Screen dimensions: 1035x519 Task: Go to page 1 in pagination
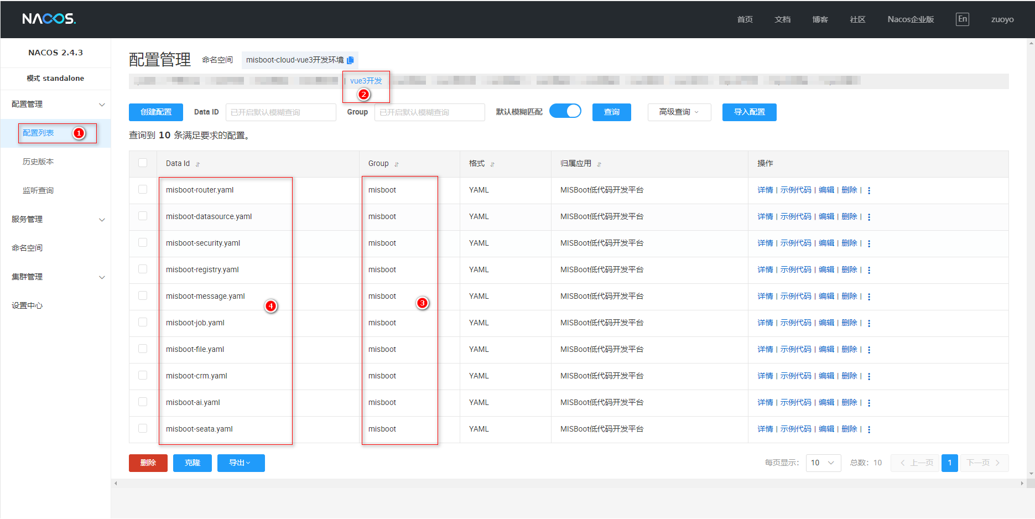[x=949, y=463]
